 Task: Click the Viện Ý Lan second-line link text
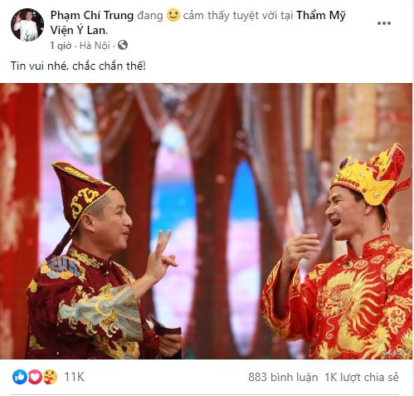pos(79,30)
